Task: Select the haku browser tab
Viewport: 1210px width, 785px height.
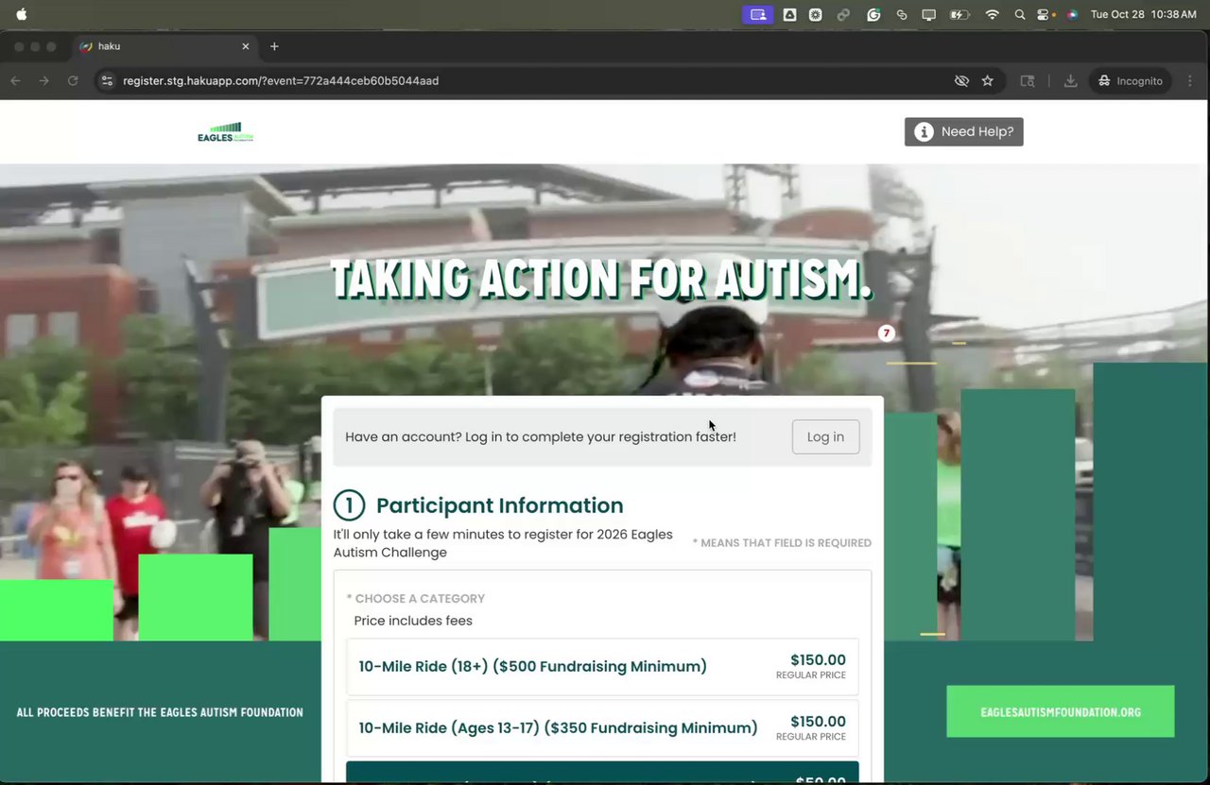Action: (x=165, y=46)
